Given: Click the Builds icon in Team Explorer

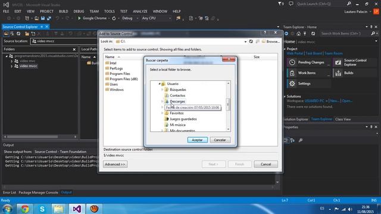Looking at the screenshot, I should click(x=338, y=73).
